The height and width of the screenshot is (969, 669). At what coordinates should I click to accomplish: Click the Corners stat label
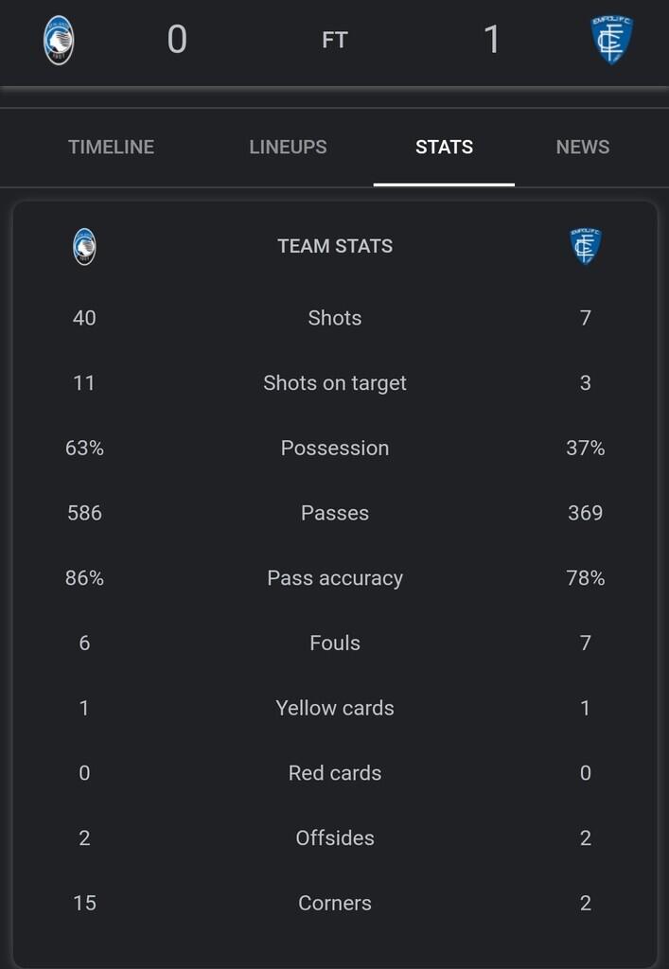coord(335,903)
